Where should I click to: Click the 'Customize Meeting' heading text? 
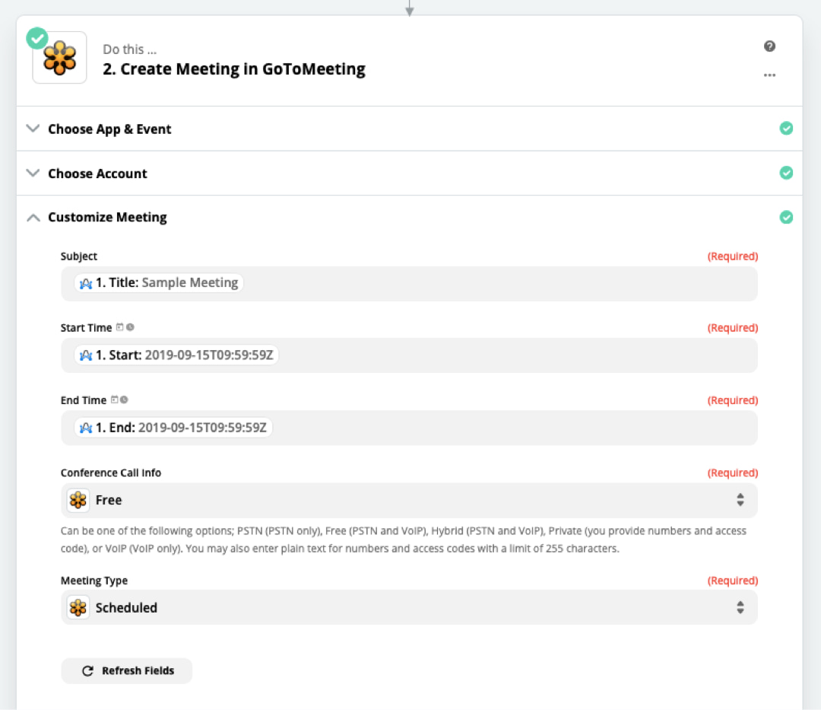pyautogui.click(x=107, y=218)
